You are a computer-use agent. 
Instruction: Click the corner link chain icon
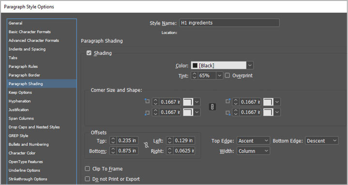tap(212, 107)
